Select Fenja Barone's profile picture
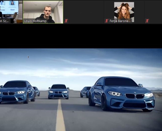The width and height of the screenshot is (162, 131). pos(124,12)
